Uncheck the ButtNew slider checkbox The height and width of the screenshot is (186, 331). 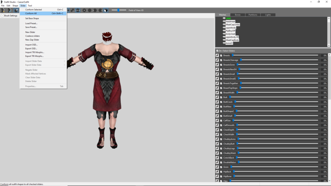[x=221, y=106]
